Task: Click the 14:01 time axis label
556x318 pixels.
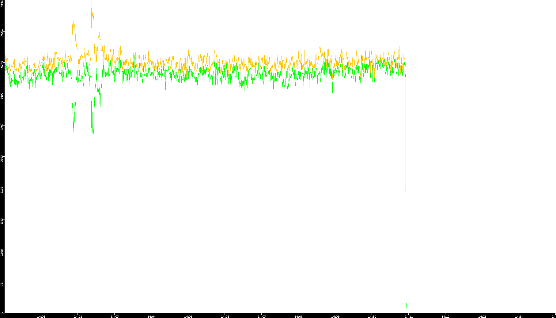Action: [x=41, y=316]
